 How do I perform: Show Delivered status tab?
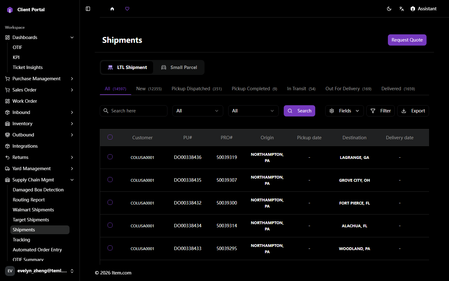click(x=398, y=89)
